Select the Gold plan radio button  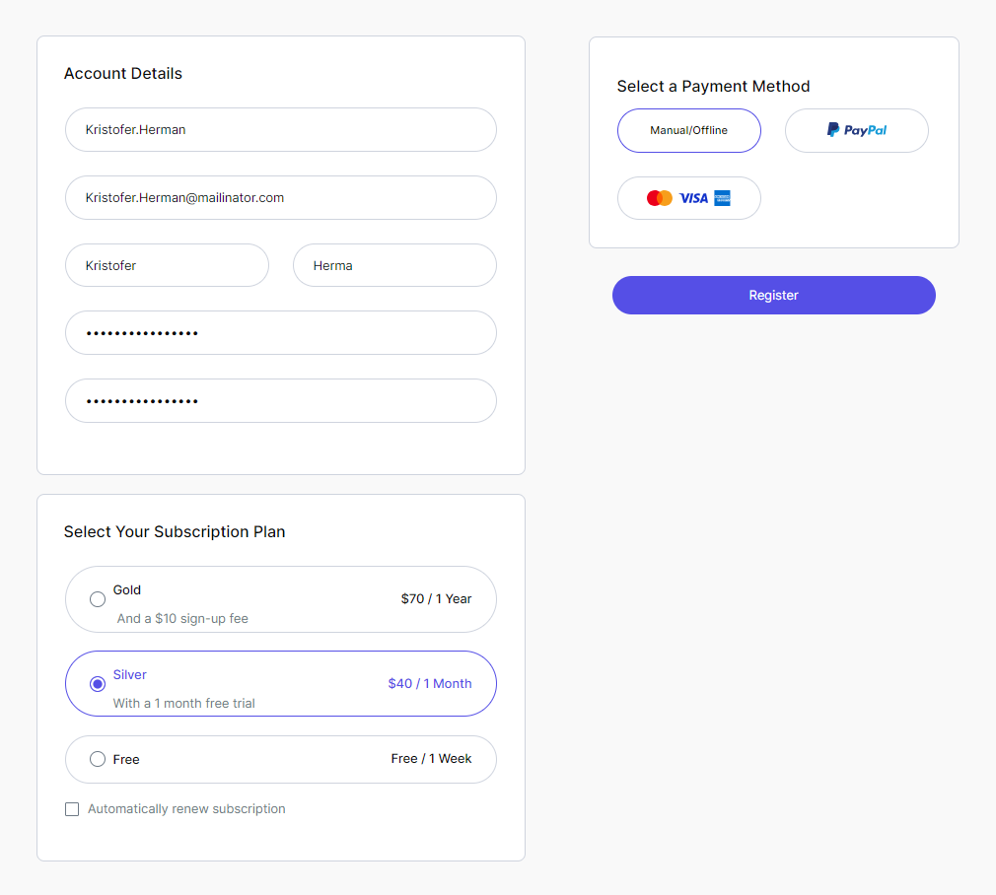tap(98, 599)
